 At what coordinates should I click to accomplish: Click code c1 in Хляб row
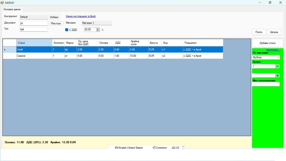click(x=172, y=49)
